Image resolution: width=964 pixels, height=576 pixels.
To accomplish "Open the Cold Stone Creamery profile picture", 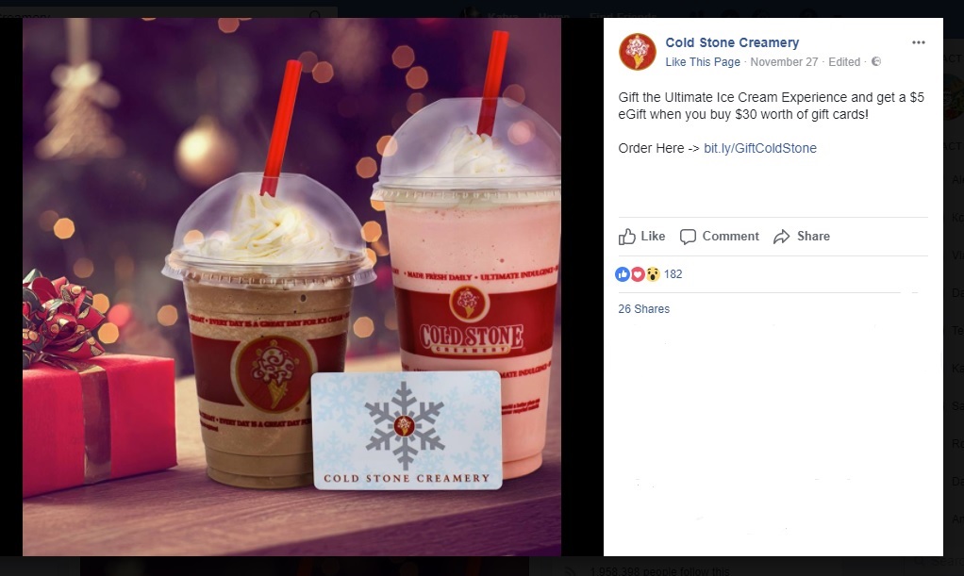I will [x=638, y=52].
